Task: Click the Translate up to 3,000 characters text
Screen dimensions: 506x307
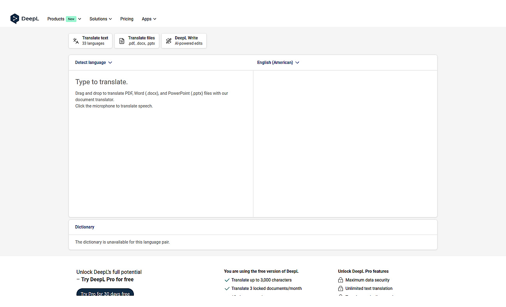Action: [262, 280]
